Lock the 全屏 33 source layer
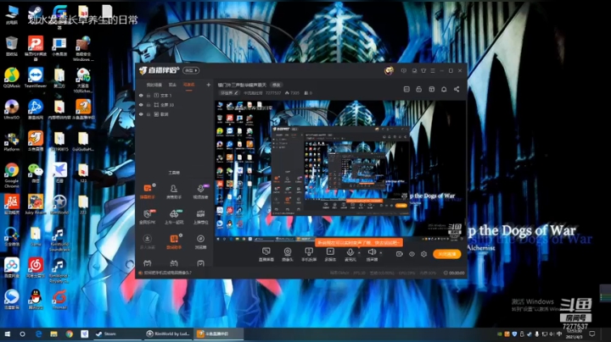The width and height of the screenshot is (611, 342). [149, 105]
